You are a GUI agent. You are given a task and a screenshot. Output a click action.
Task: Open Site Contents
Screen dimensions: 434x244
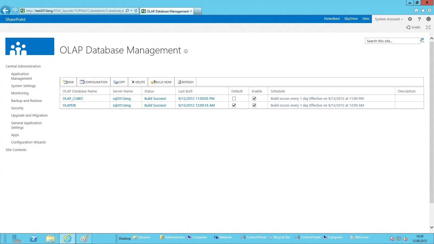16,150
